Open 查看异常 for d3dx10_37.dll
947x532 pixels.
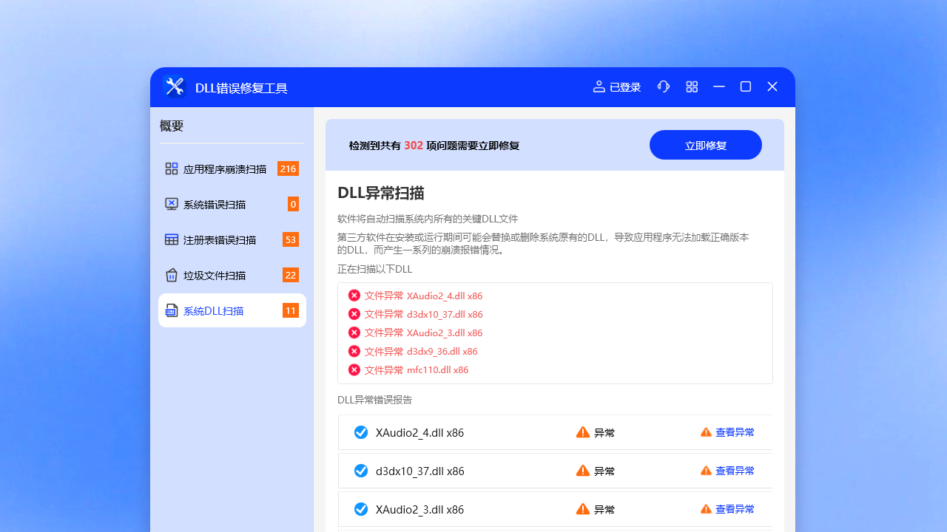pyautogui.click(x=735, y=470)
